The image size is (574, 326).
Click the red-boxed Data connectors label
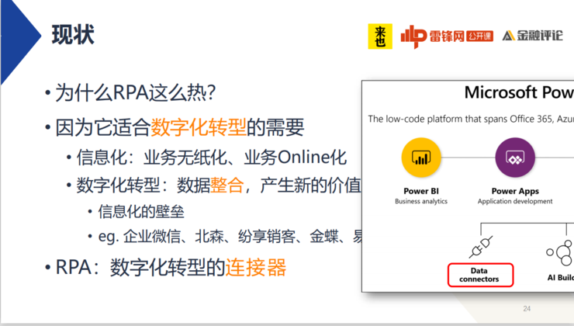(x=480, y=275)
